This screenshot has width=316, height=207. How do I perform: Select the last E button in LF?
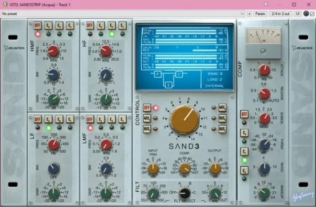[x=70, y=119]
